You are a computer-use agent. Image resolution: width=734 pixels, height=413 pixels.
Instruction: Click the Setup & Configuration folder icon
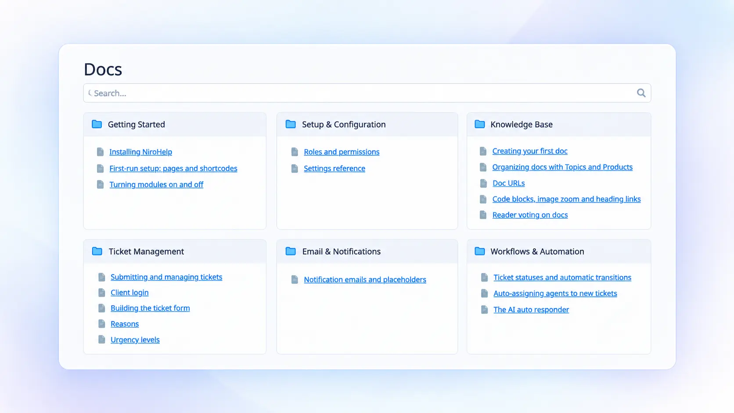291,124
